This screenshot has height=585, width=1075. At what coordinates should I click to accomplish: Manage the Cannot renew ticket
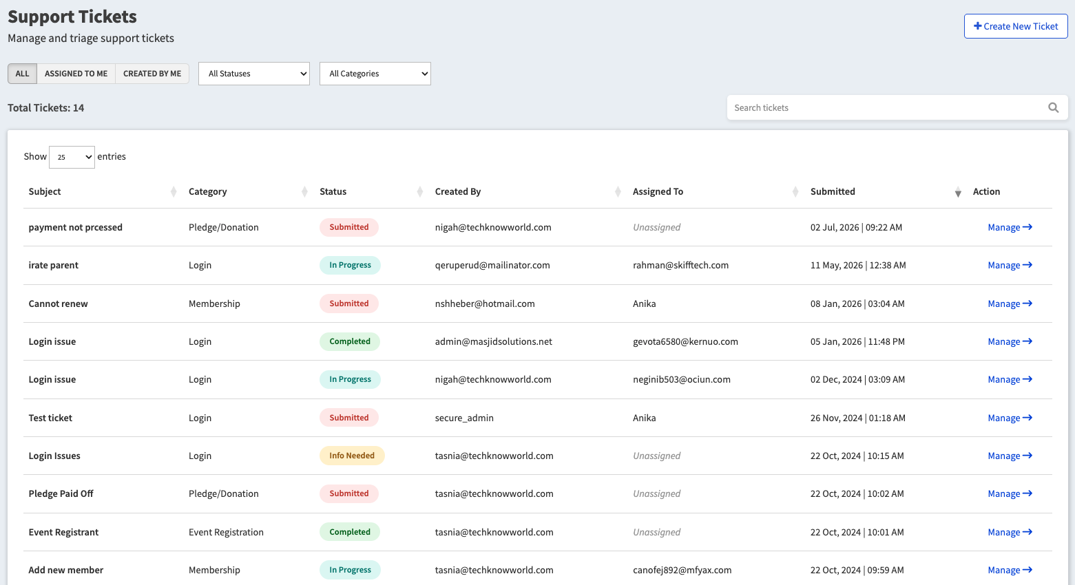click(x=1010, y=304)
